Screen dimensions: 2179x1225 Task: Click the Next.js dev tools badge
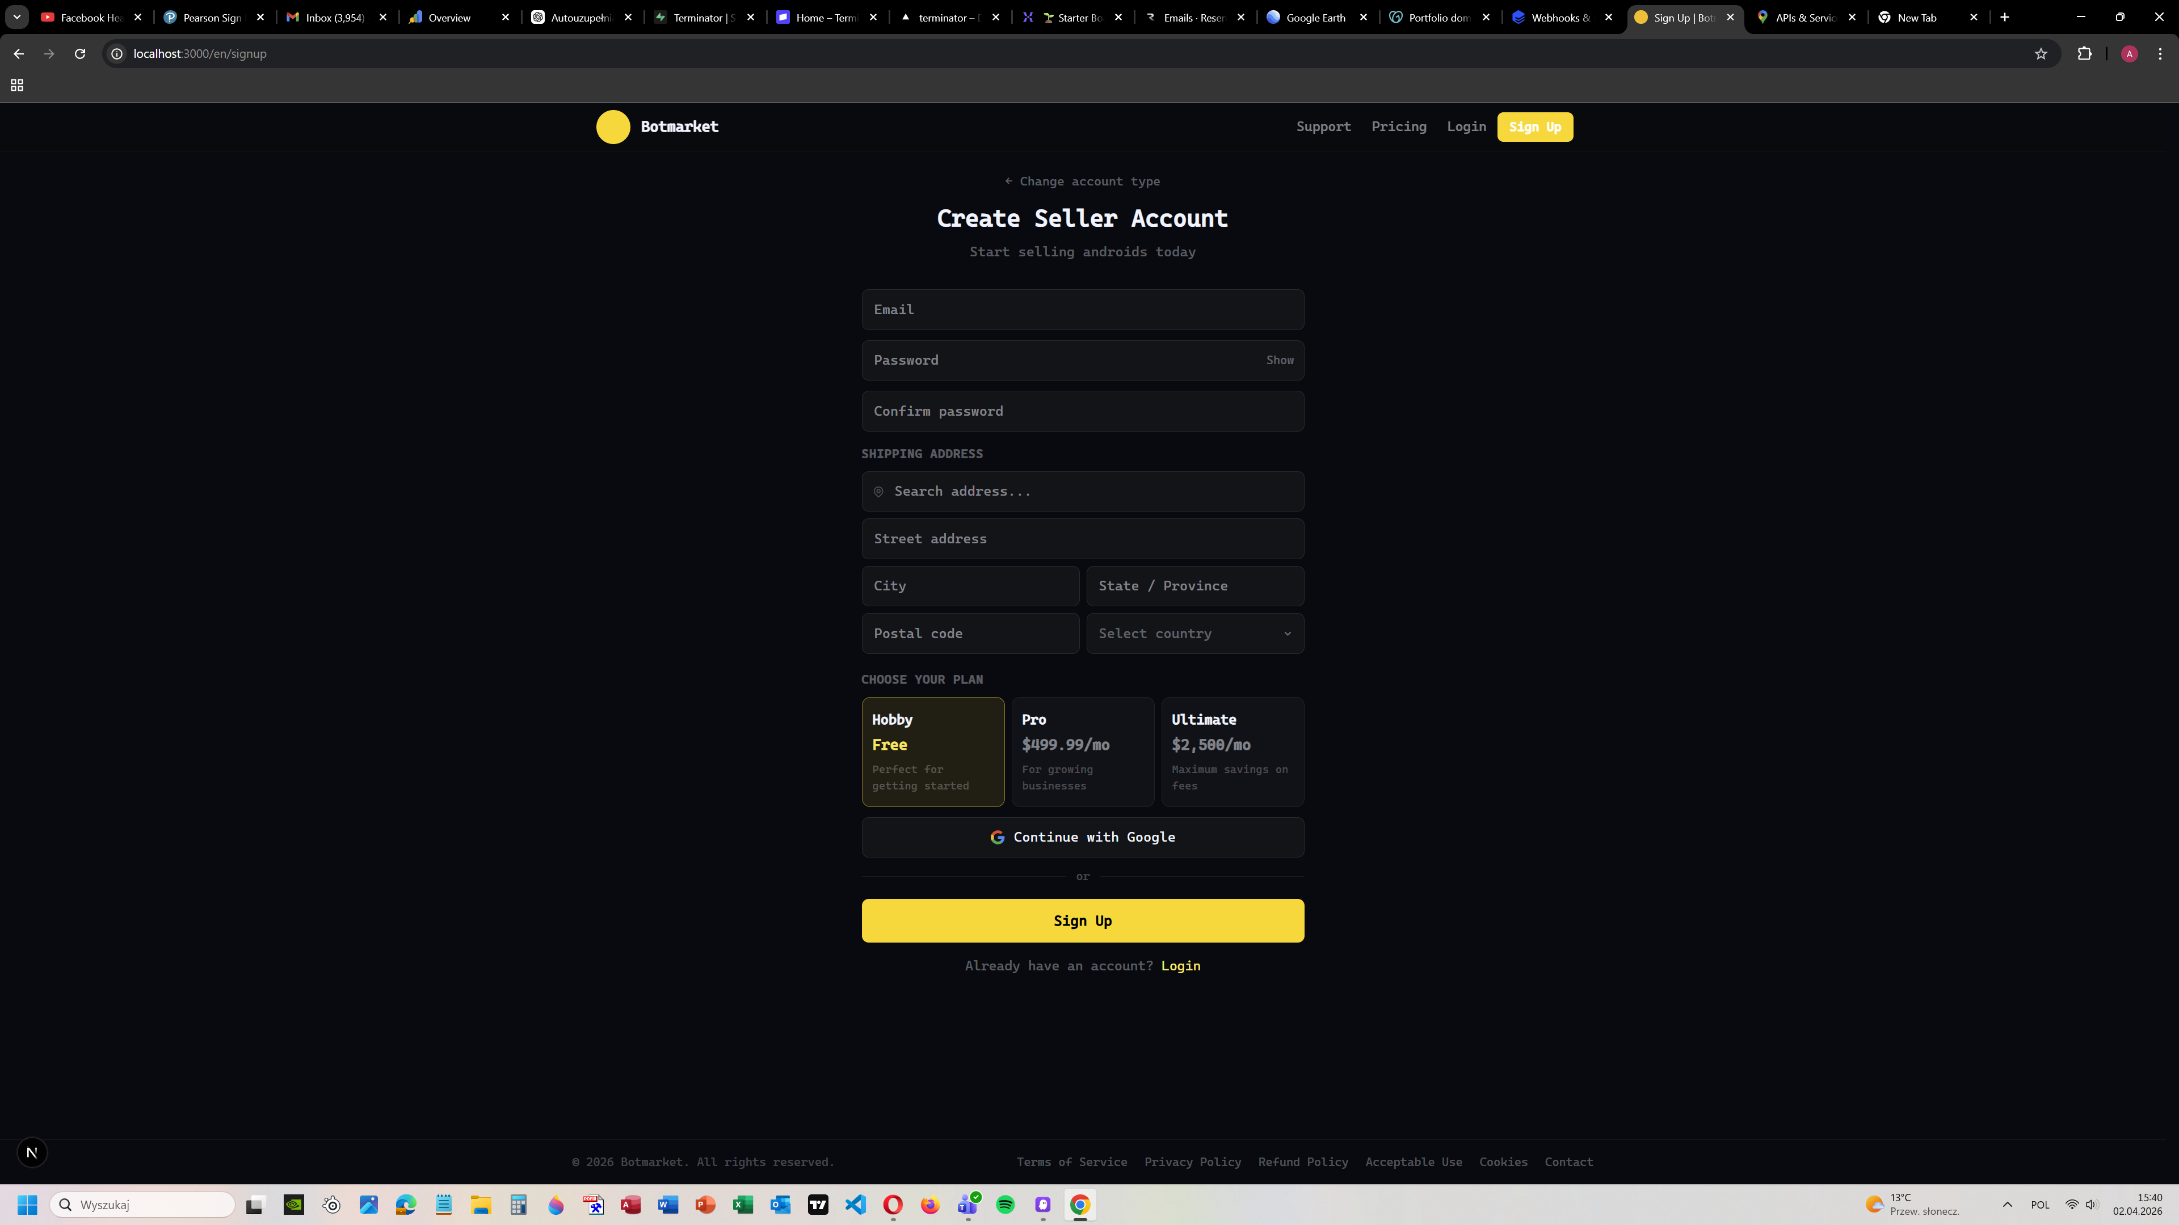(32, 1152)
